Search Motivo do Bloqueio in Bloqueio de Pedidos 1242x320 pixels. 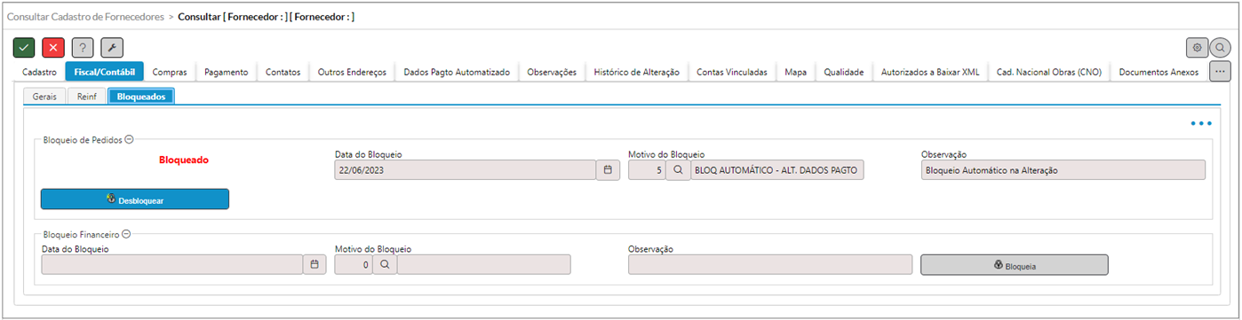678,169
